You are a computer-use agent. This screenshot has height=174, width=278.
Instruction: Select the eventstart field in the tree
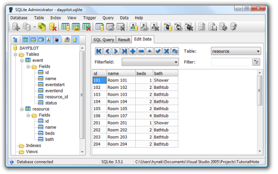coord(55,85)
